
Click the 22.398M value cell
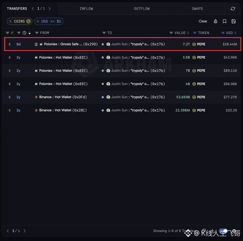(183, 110)
